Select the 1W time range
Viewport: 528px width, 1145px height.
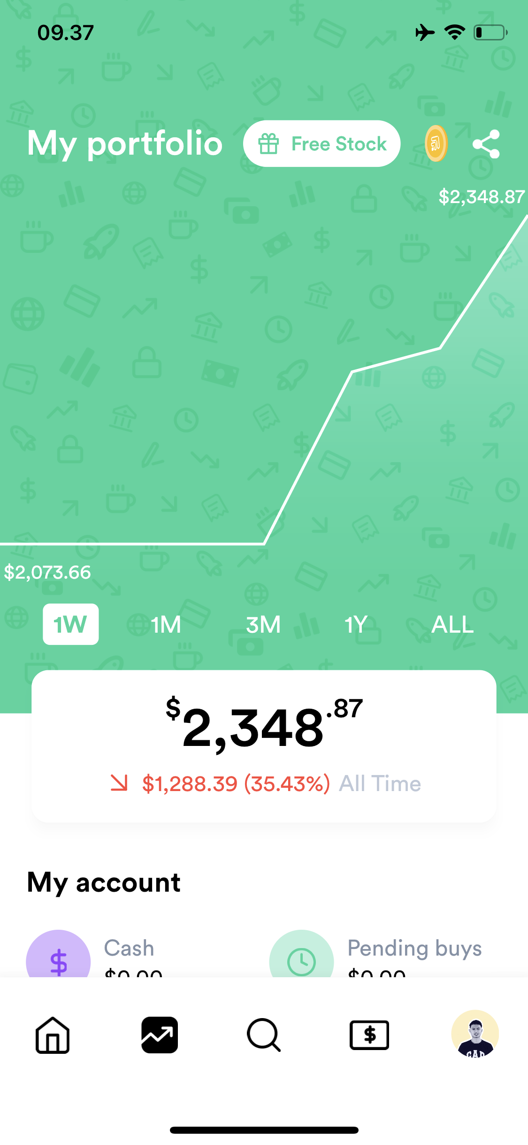click(71, 624)
